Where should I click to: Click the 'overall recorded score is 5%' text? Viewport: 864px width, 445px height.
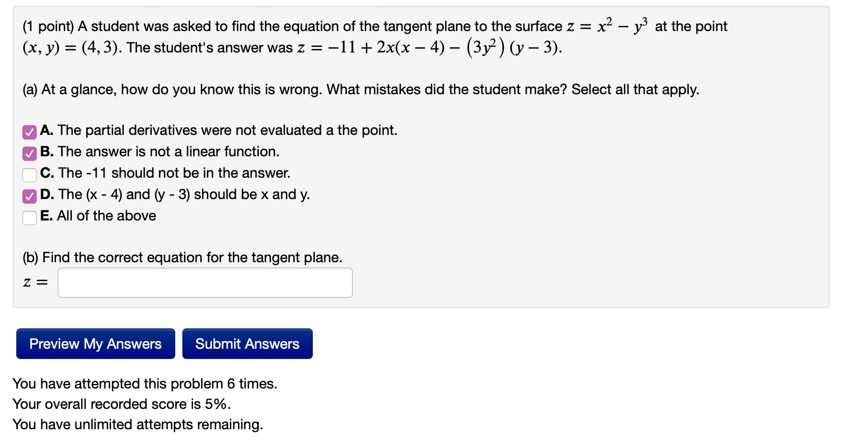(121, 404)
